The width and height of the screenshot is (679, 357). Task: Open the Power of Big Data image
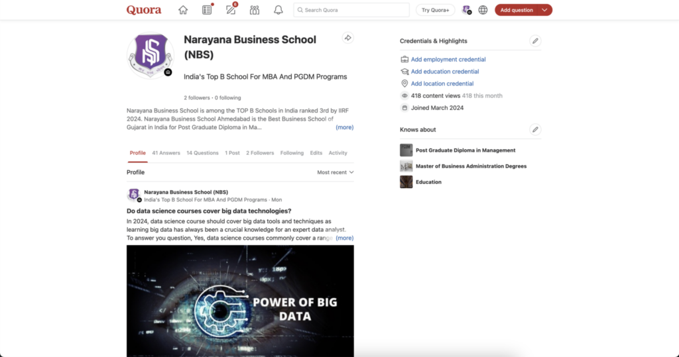(x=240, y=301)
